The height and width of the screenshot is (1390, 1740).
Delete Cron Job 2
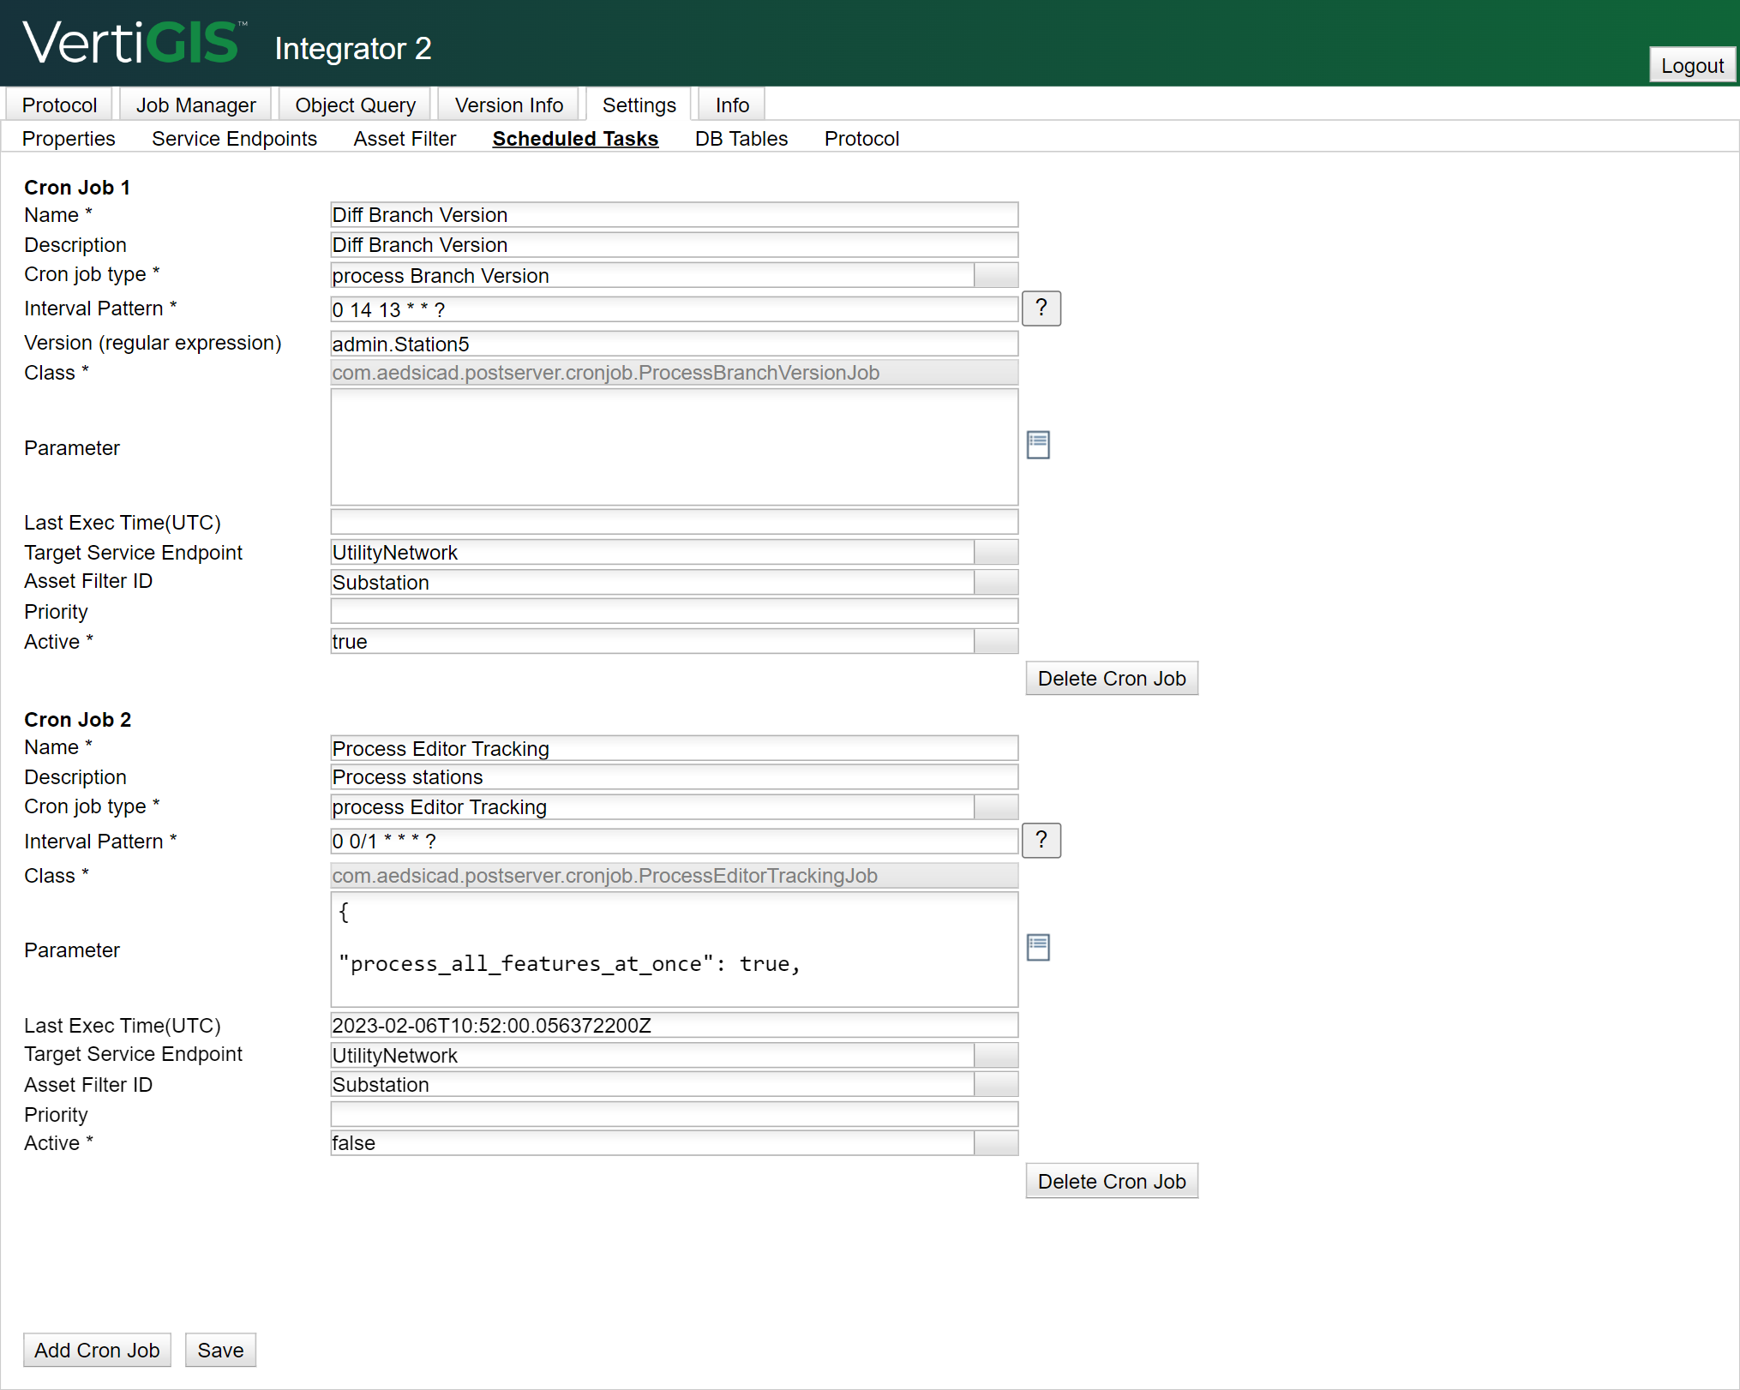1112,1181
